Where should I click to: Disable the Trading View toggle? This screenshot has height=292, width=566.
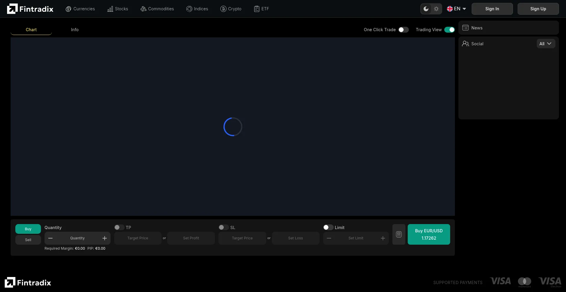point(449,30)
